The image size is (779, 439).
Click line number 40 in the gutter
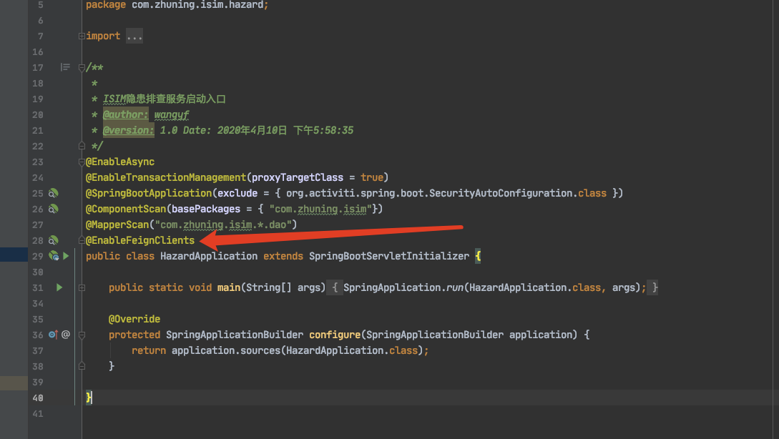point(37,398)
